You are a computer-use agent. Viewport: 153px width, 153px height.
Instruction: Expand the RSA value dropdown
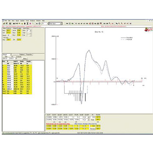pos(30,31)
